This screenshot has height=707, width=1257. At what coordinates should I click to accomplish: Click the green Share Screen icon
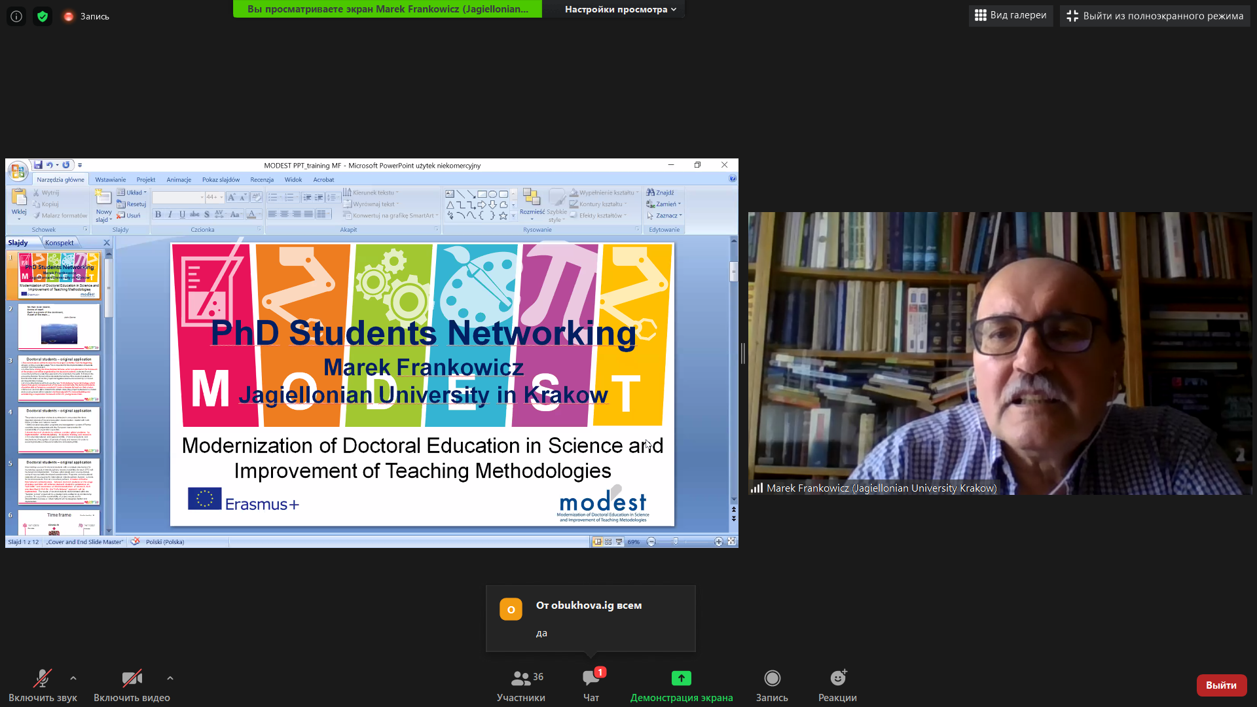(681, 678)
